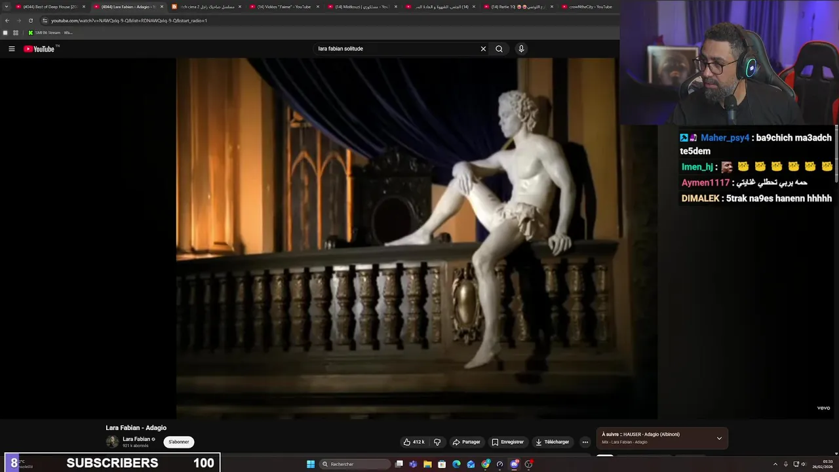839x472 pixels.
Task: Download the video with Télécharger
Action: tap(553, 442)
